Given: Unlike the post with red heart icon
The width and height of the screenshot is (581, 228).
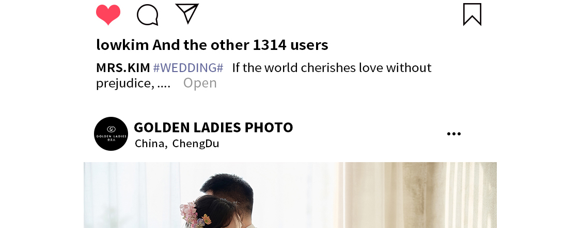Looking at the screenshot, I should 108,15.
